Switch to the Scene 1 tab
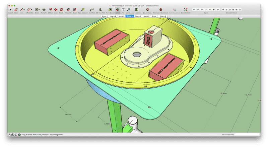Screen dimensions: 268x147 click(105, 16)
